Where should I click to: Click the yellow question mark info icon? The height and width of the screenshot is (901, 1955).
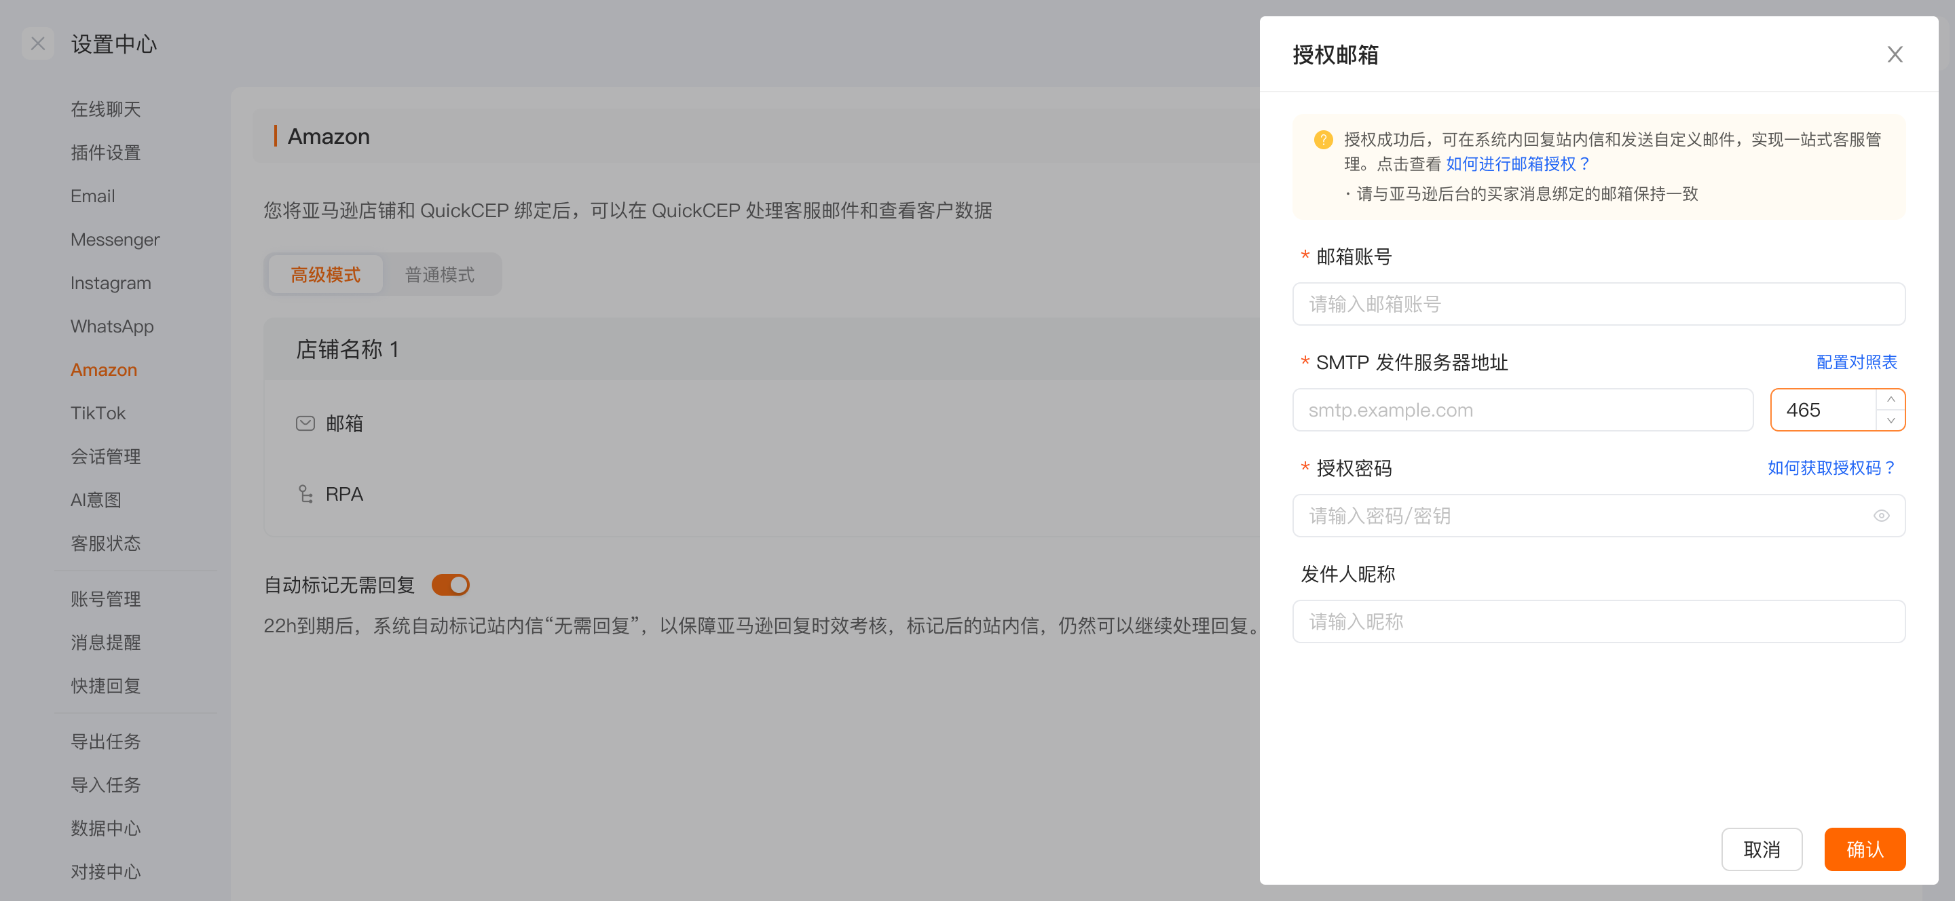pos(1323,140)
